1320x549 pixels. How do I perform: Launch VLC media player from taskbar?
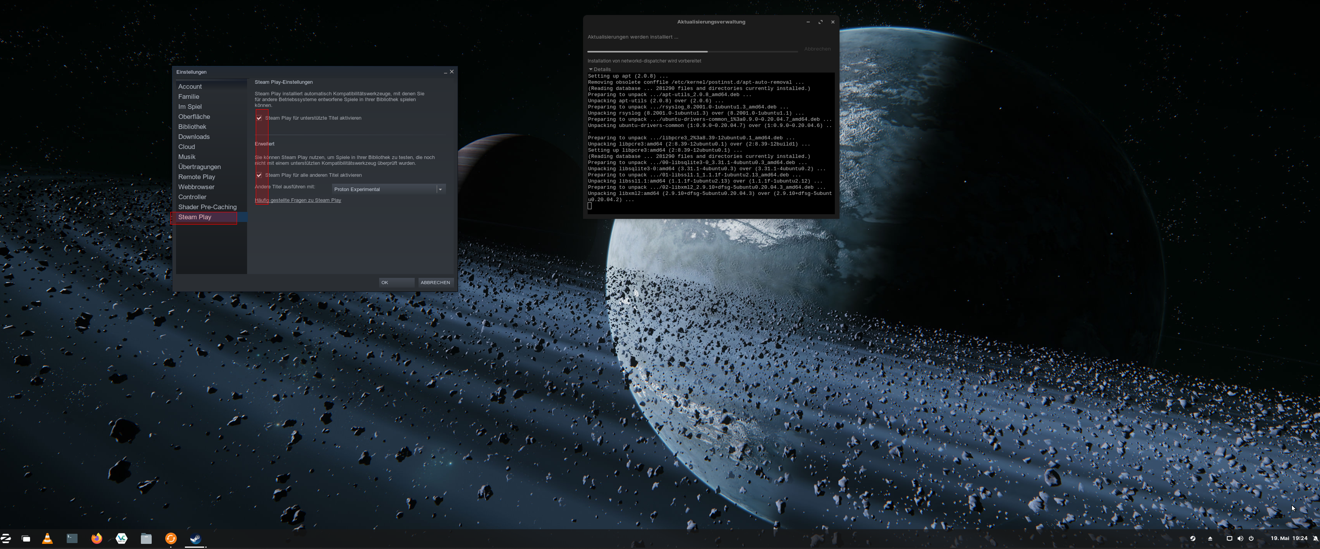click(47, 538)
